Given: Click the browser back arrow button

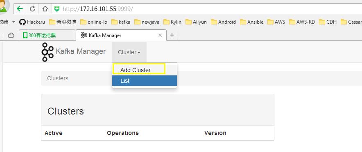Looking at the screenshot, I should point(20,9).
